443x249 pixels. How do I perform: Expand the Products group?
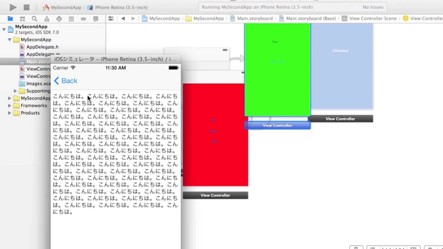click(10, 113)
